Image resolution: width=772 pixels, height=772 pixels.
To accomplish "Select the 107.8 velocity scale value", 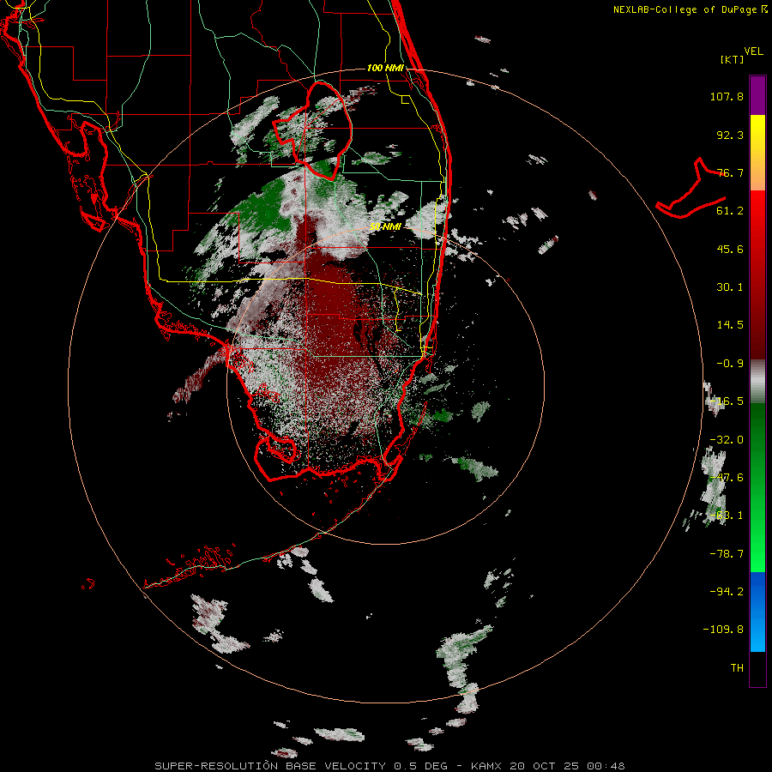I will click(727, 96).
